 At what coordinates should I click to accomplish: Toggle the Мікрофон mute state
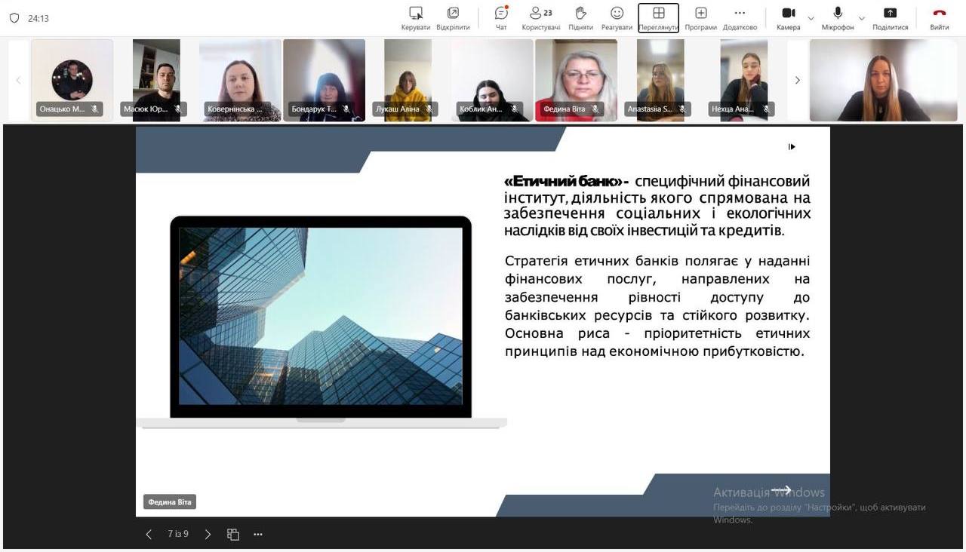838,17
